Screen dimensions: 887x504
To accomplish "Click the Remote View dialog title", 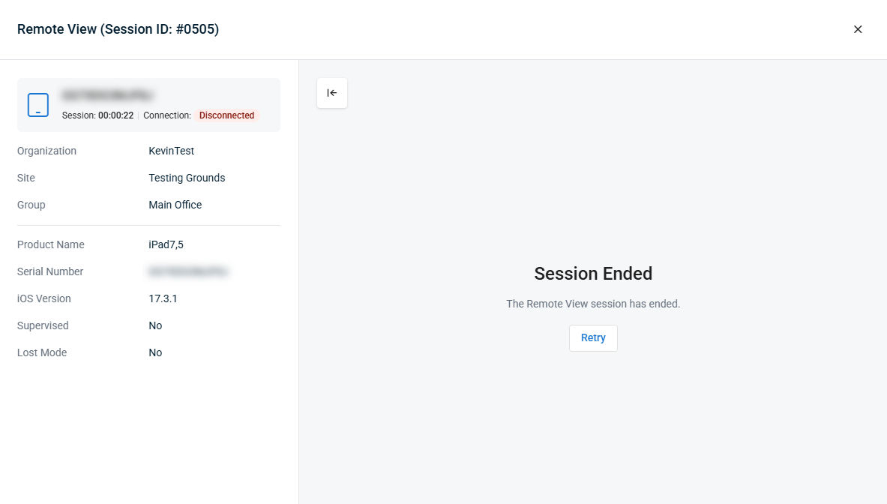I will click(118, 29).
